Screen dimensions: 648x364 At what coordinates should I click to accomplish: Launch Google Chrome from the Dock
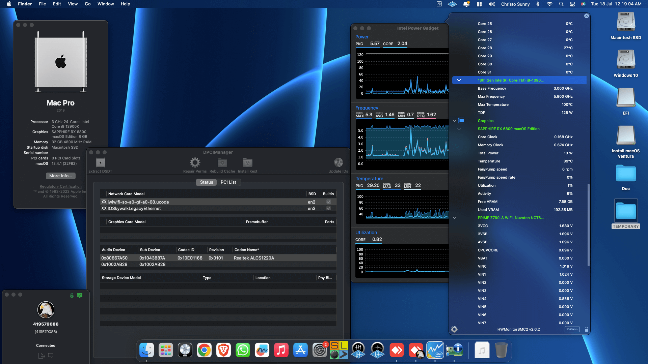tap(204, 351)
